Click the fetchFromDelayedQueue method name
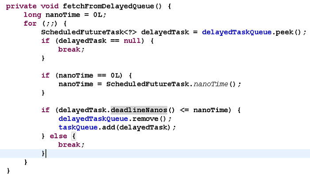The height and width of the screenshot is (174, 310). 108,6
